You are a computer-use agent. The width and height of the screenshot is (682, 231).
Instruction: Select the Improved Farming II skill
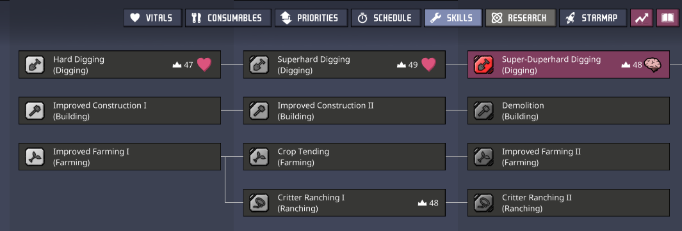tap(569, 156)
